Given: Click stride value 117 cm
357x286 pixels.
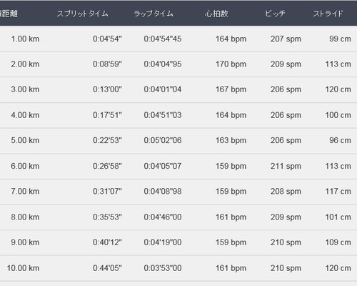Looking at the screenshot, I should 338,192.
